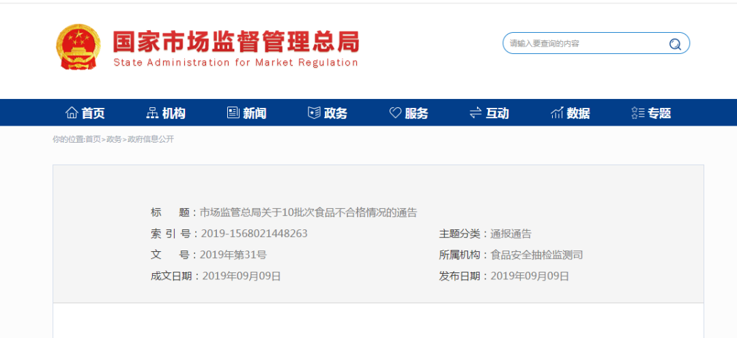
Task: Click 首页 in the breadcrumb trail
Action: click(93, 139)
